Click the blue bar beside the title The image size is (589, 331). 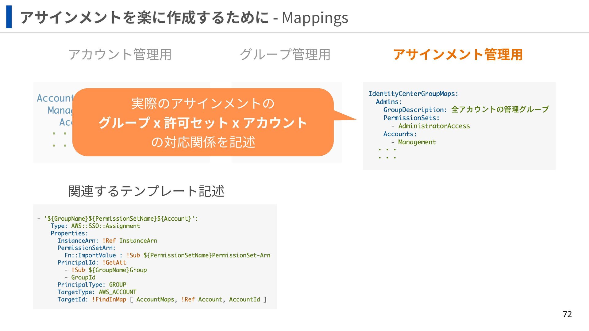[9, 17]
